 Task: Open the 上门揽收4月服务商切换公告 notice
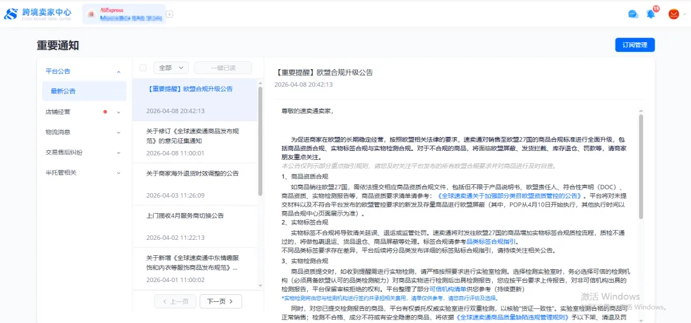coord(185,216)
